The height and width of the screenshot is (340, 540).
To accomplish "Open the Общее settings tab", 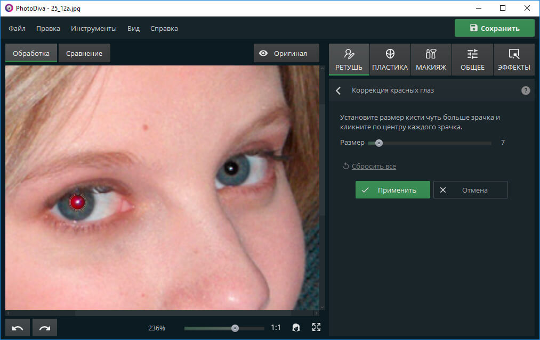I will (x=472, y=60).
